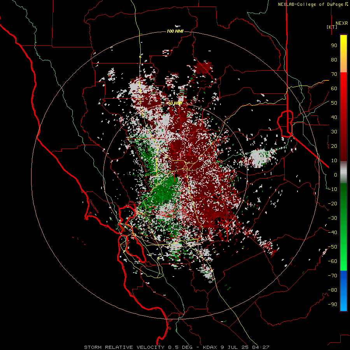Image resolution: width=350 pixels, height=350 pixels.
Task: Click the blue bottom band of color bar
Action: coord(343,291)
